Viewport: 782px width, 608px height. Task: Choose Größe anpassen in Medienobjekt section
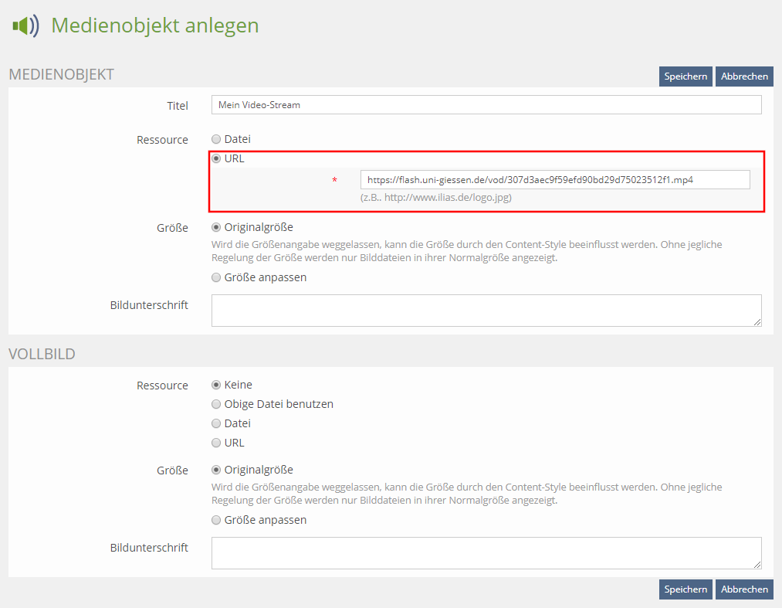(217, 277)
